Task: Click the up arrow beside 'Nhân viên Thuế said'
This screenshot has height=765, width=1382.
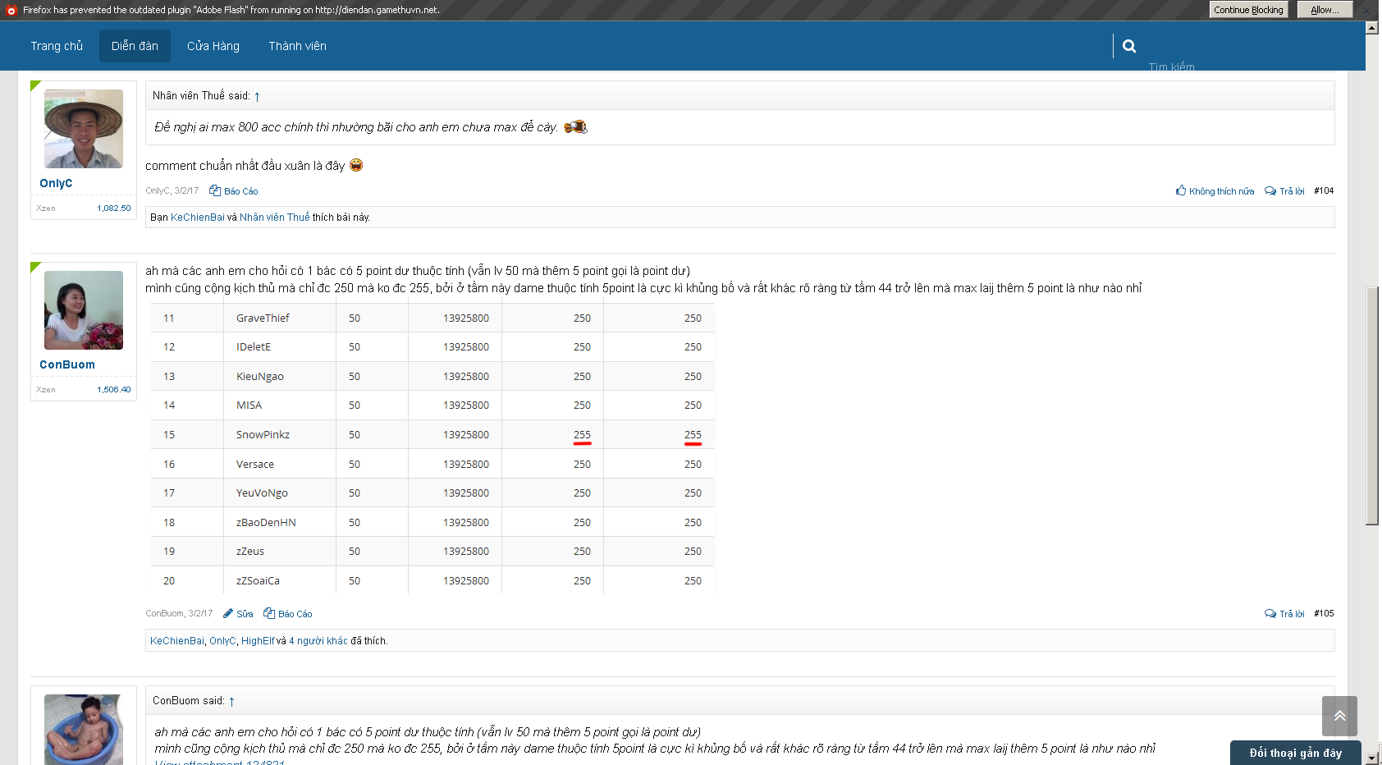Action: 257,97
